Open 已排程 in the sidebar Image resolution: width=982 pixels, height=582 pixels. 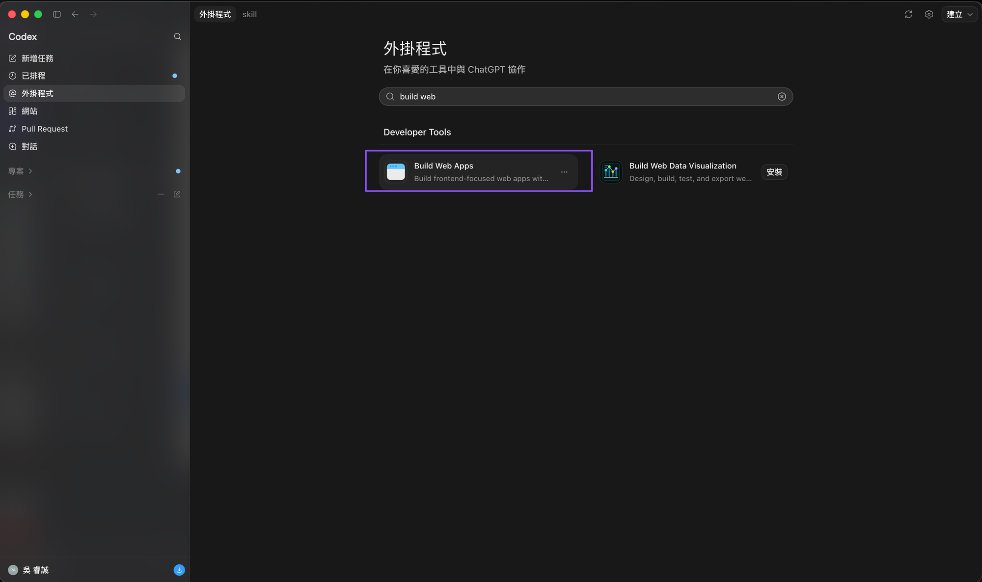point(94,76)
